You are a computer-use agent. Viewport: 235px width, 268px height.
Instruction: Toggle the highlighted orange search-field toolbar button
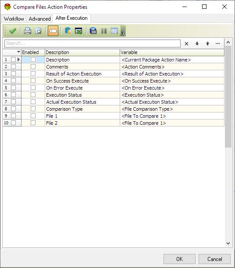pos(53,31)
